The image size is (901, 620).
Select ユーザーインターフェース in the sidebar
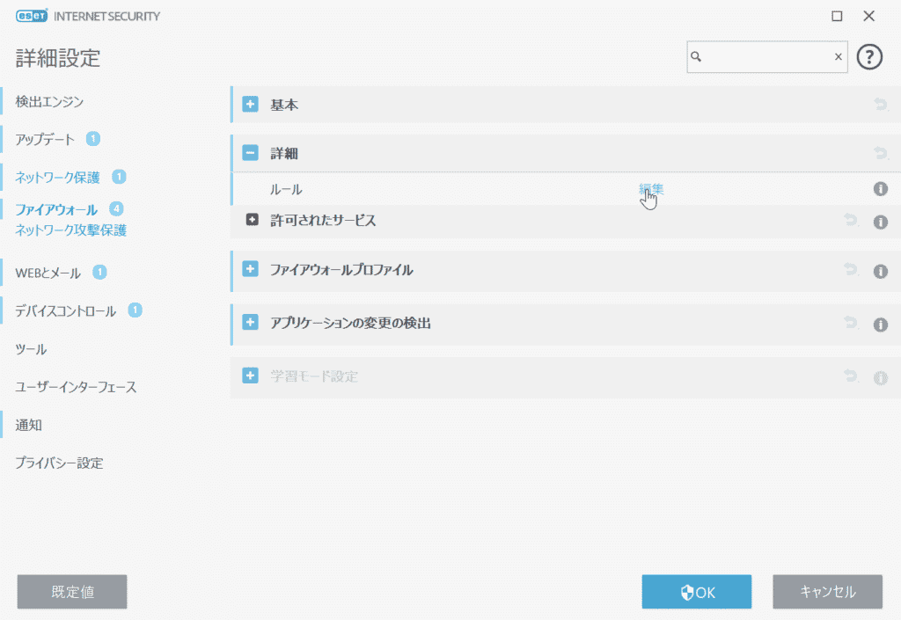point(76,387)
